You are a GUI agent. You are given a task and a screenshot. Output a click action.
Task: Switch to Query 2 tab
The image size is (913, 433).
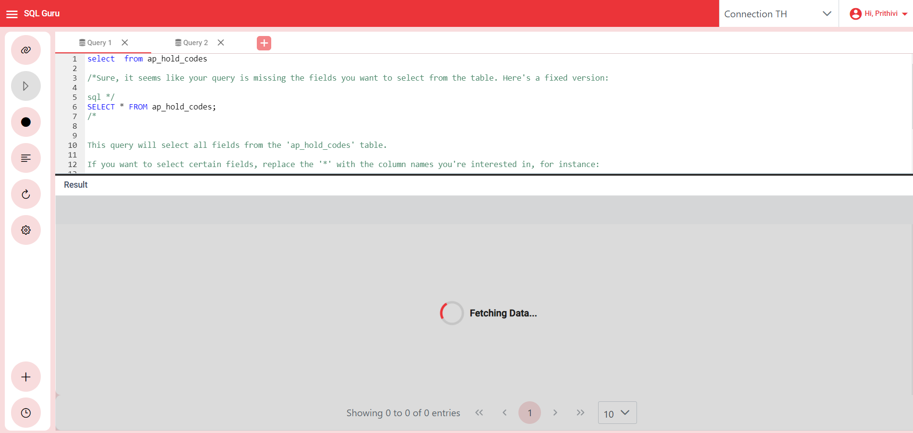(x=192, y=43)
